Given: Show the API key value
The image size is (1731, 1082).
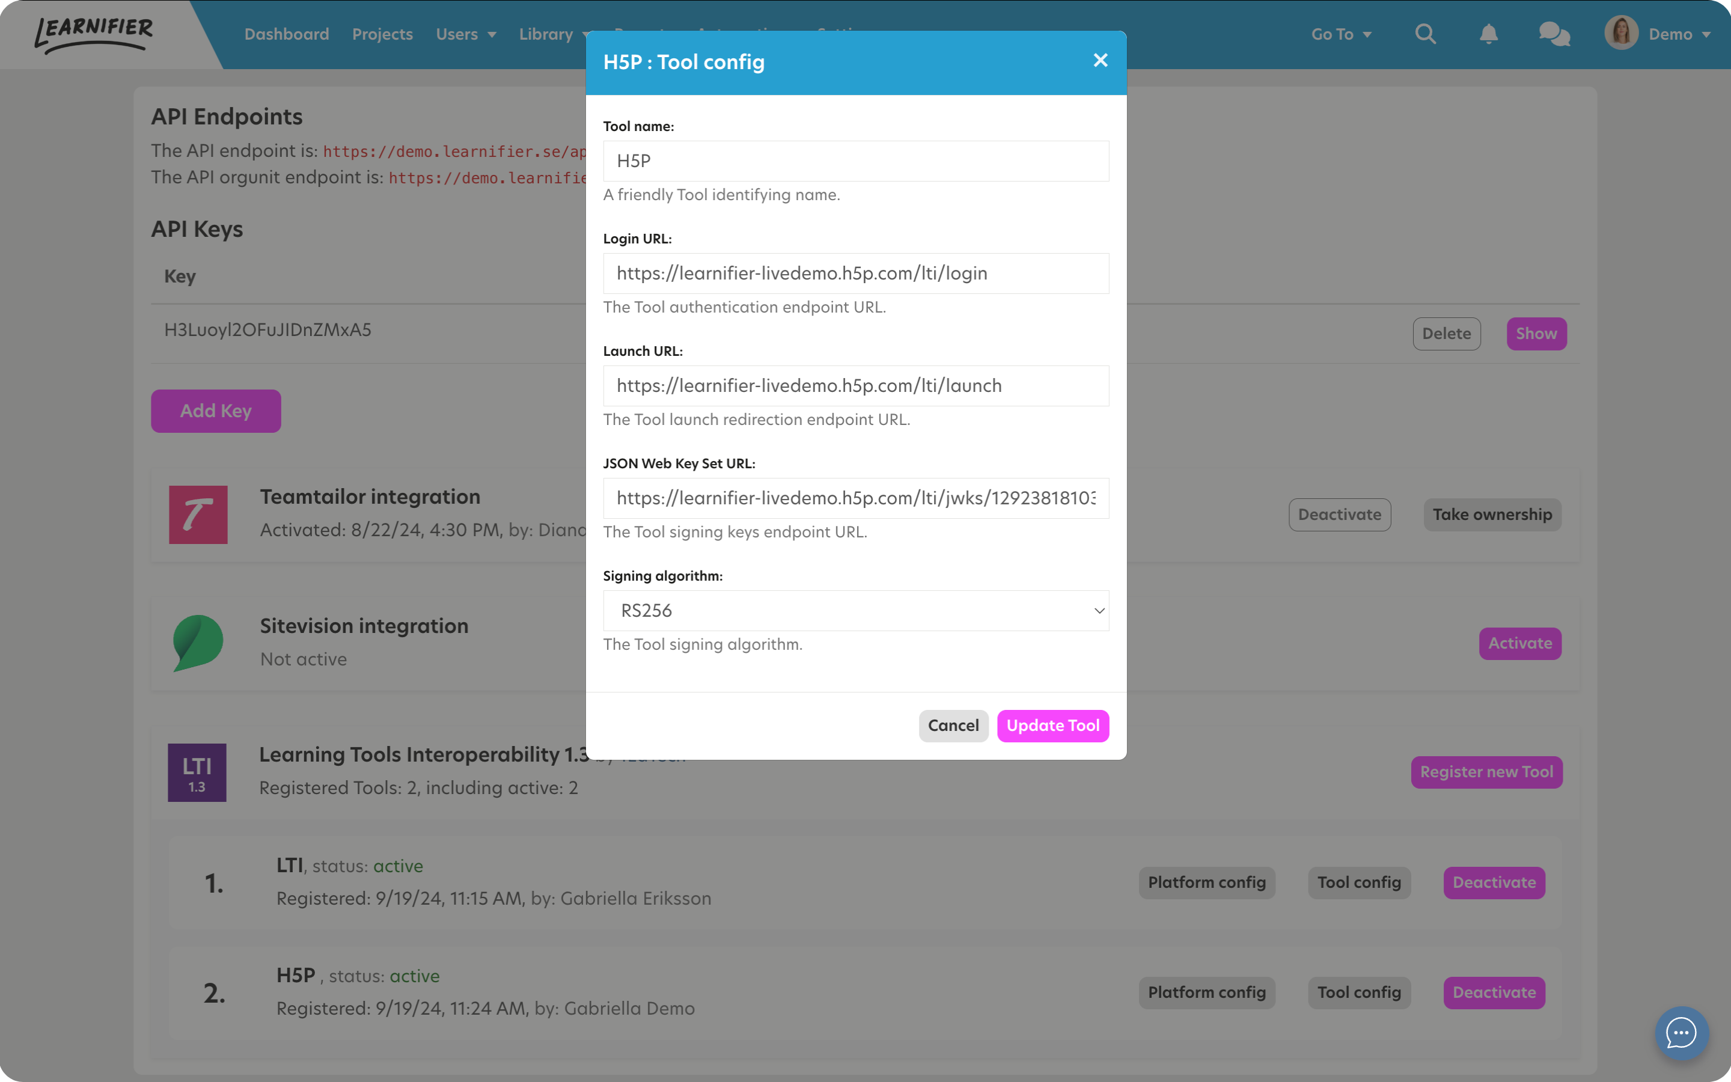Looking at the screenshot, I should click(x=1536, y=334).
